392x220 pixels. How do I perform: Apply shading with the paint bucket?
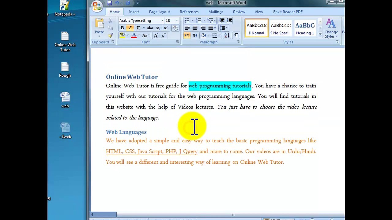tap(203, 35)
